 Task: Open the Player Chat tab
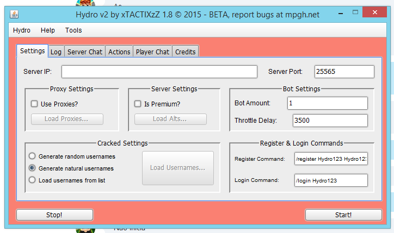152,52
